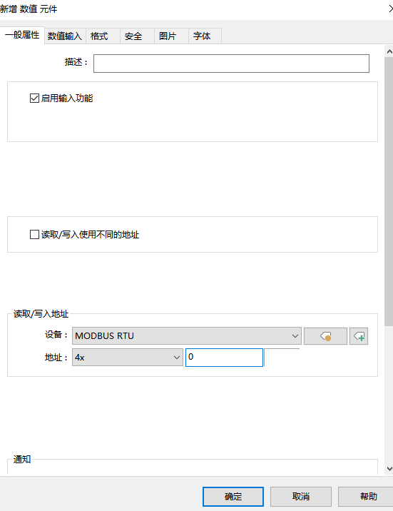Viewport: 393px width, 511px height.
Task: Open the 4x address type dropdown
Action: click(x=127, y=357)
